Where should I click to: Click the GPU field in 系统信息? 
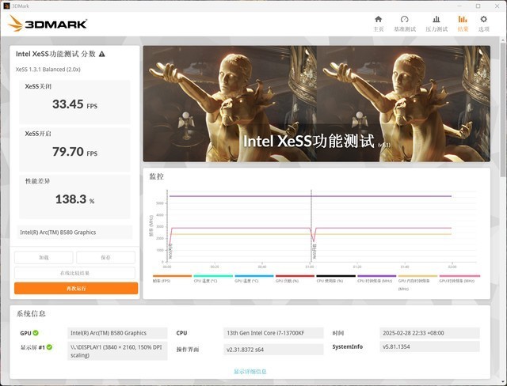click(117, 333)
